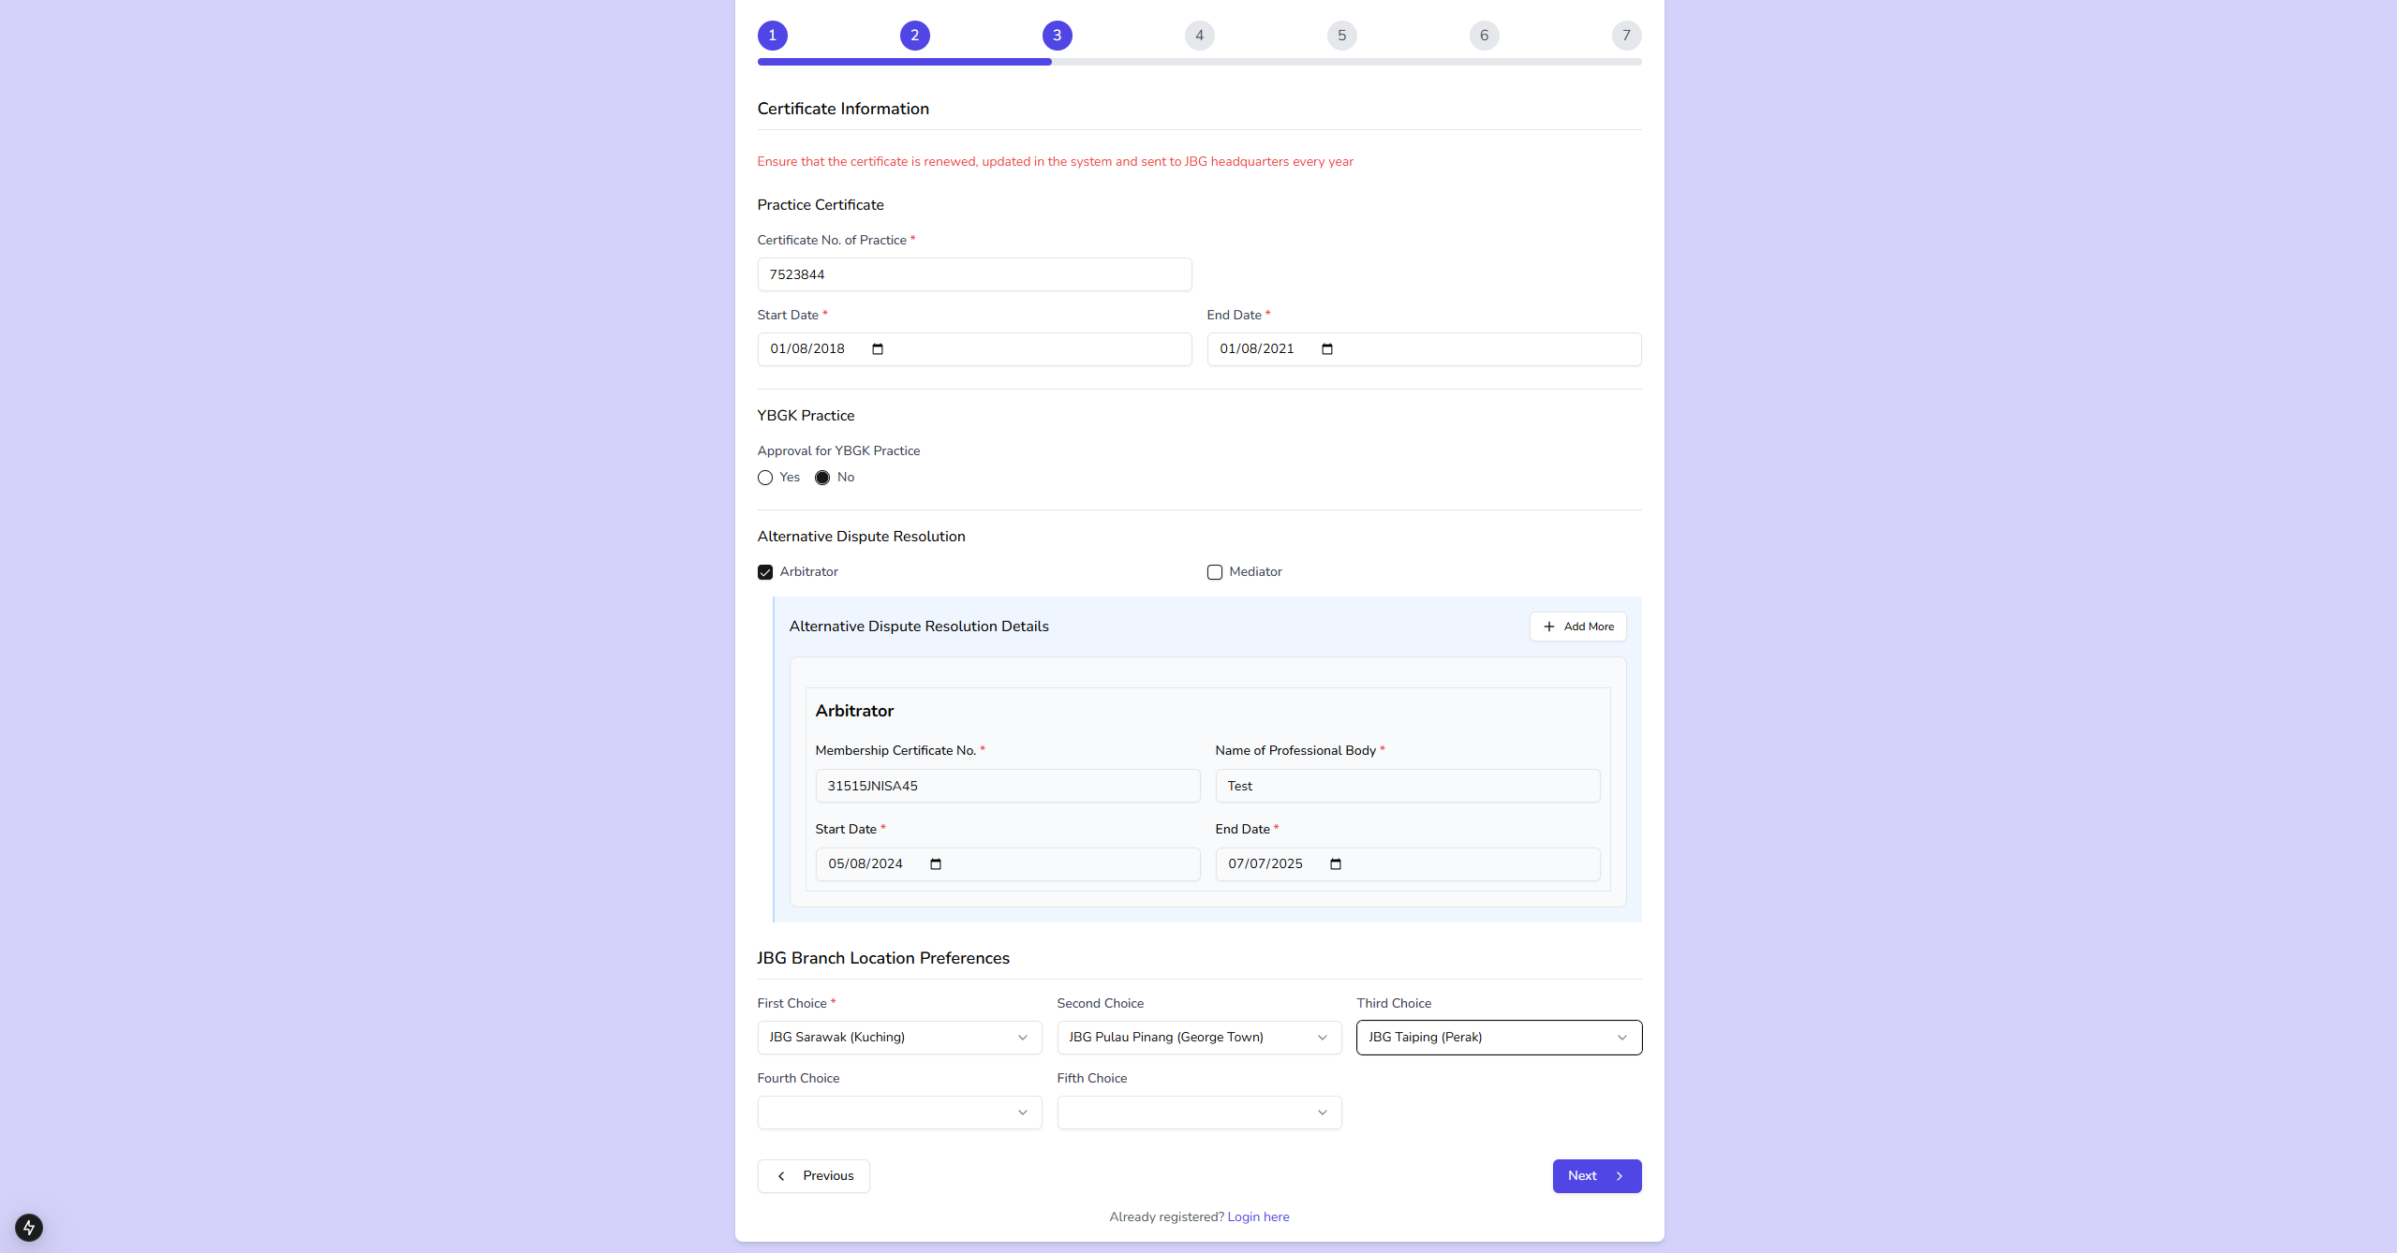Image resolution: width=2397 pixels, height=1253 pixels.
Task: Expand the Fourth Choice dropdown
Action: click(899, 1113)
